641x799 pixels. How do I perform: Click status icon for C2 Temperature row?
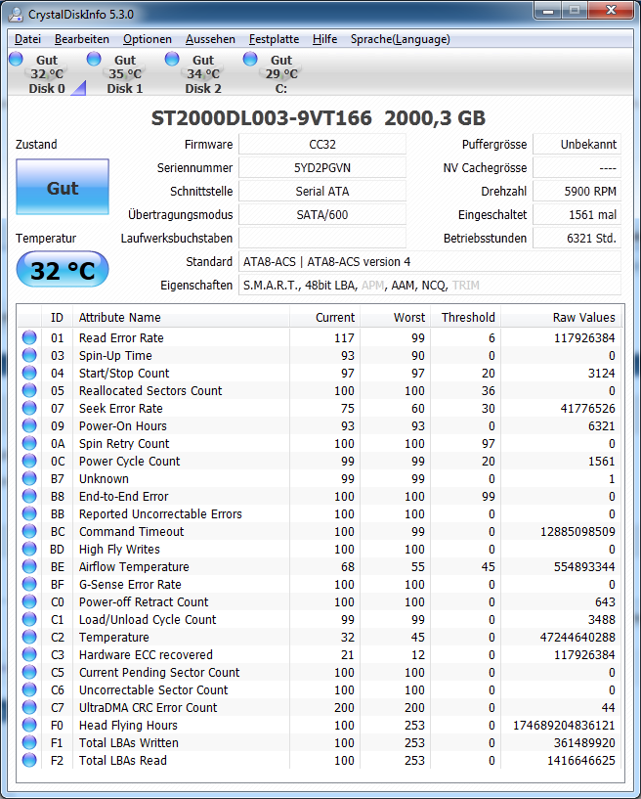[29, 637]
